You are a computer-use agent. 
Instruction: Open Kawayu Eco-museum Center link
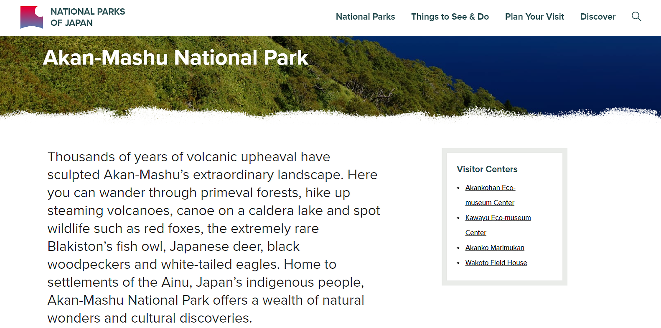point(498,225)
